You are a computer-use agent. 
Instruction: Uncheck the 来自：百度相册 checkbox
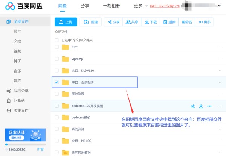tap(56, 82)
